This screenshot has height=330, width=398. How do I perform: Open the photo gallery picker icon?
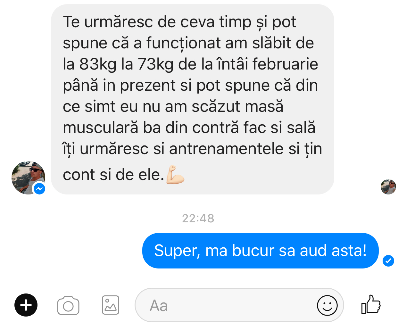(111, 305)
